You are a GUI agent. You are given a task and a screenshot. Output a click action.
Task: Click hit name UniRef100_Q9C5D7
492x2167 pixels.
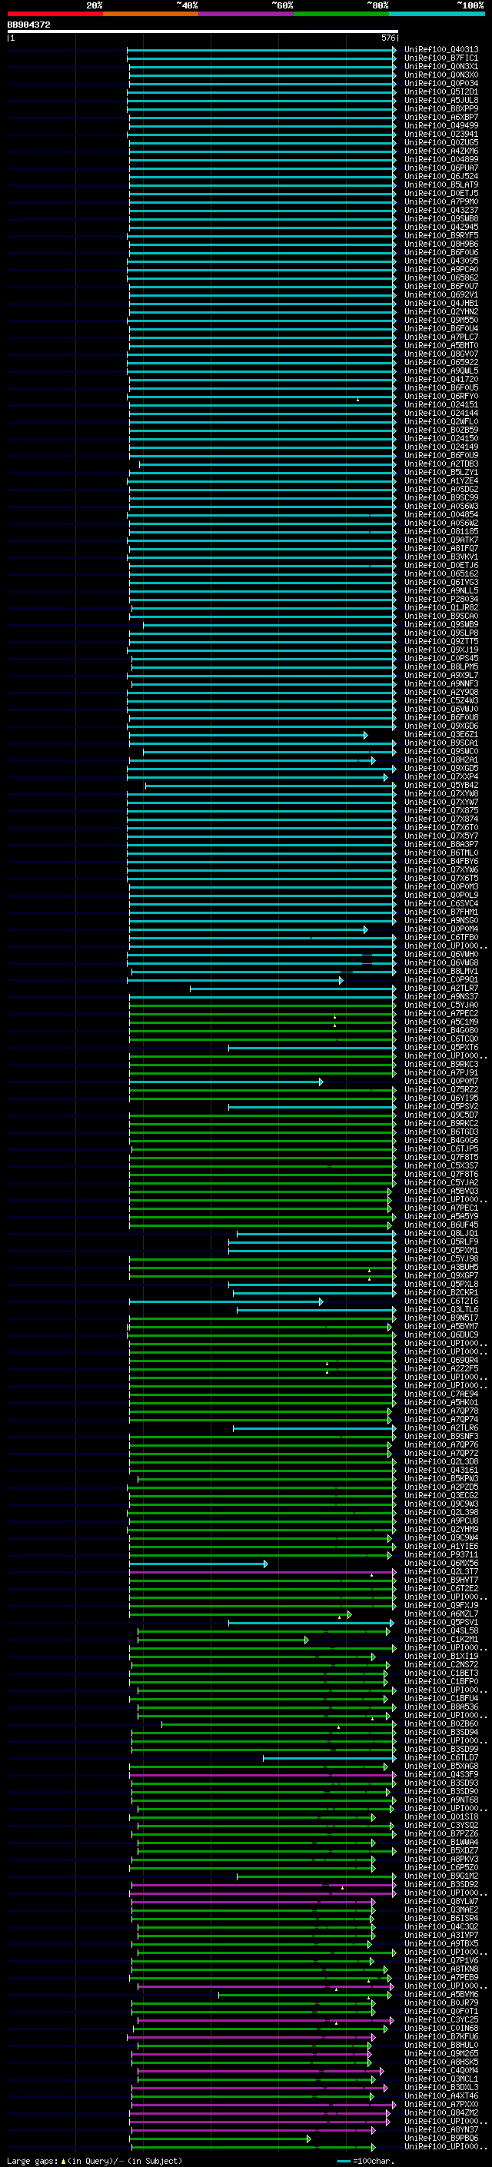[x=440, y=1115]
